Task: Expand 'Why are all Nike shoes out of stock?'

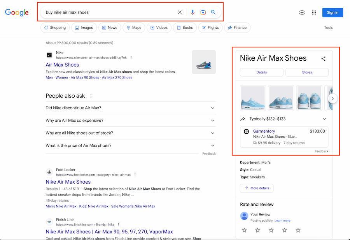Action: [131, 133]
